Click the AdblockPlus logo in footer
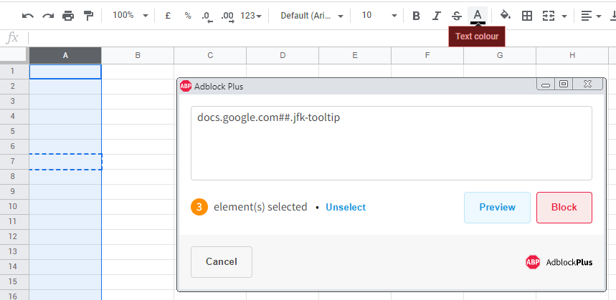The width and height of the screenshot is (616, 300). coord(559,262)
